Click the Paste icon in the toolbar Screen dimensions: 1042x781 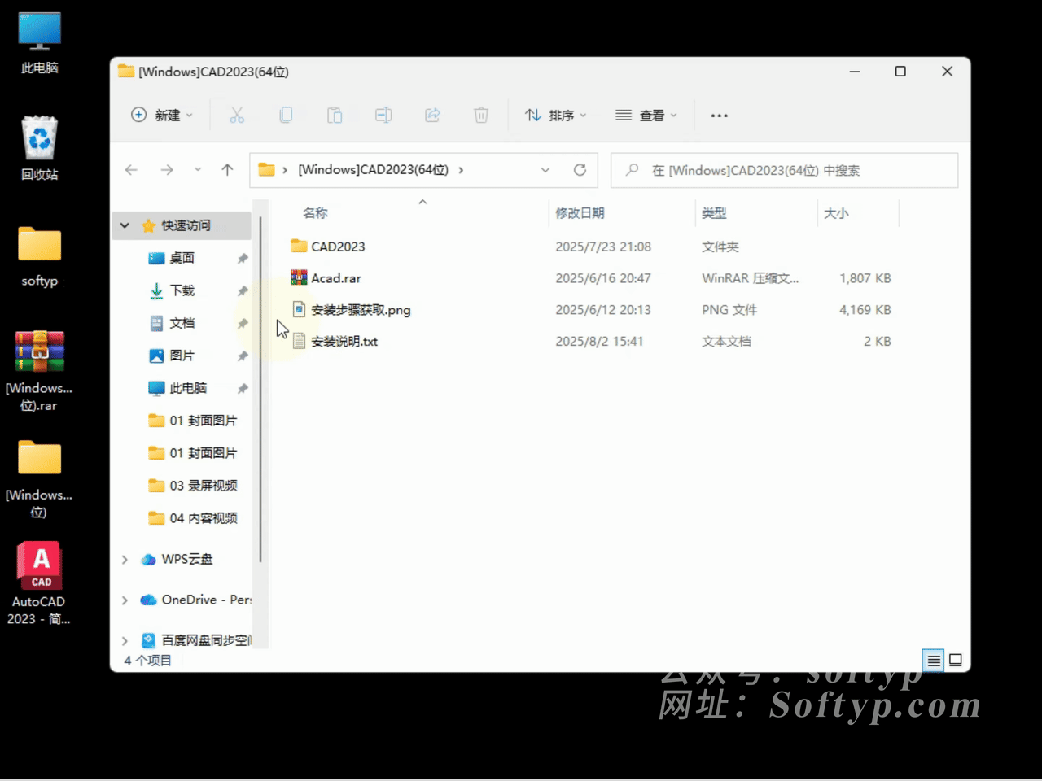click(335, 115)
